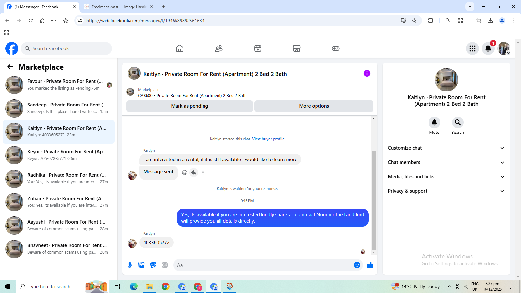The width and height of the screenshot is (521, 293).
Task: Open the notifications bell
Action: pos(488,49)
